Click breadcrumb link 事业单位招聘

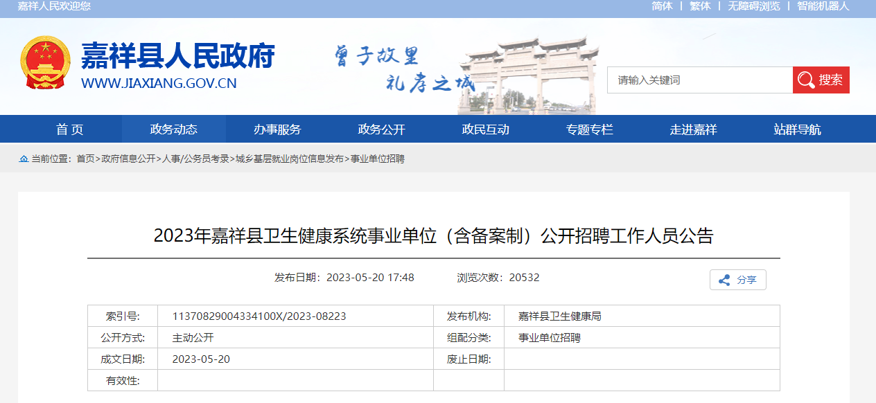click(x=378, y=159)
